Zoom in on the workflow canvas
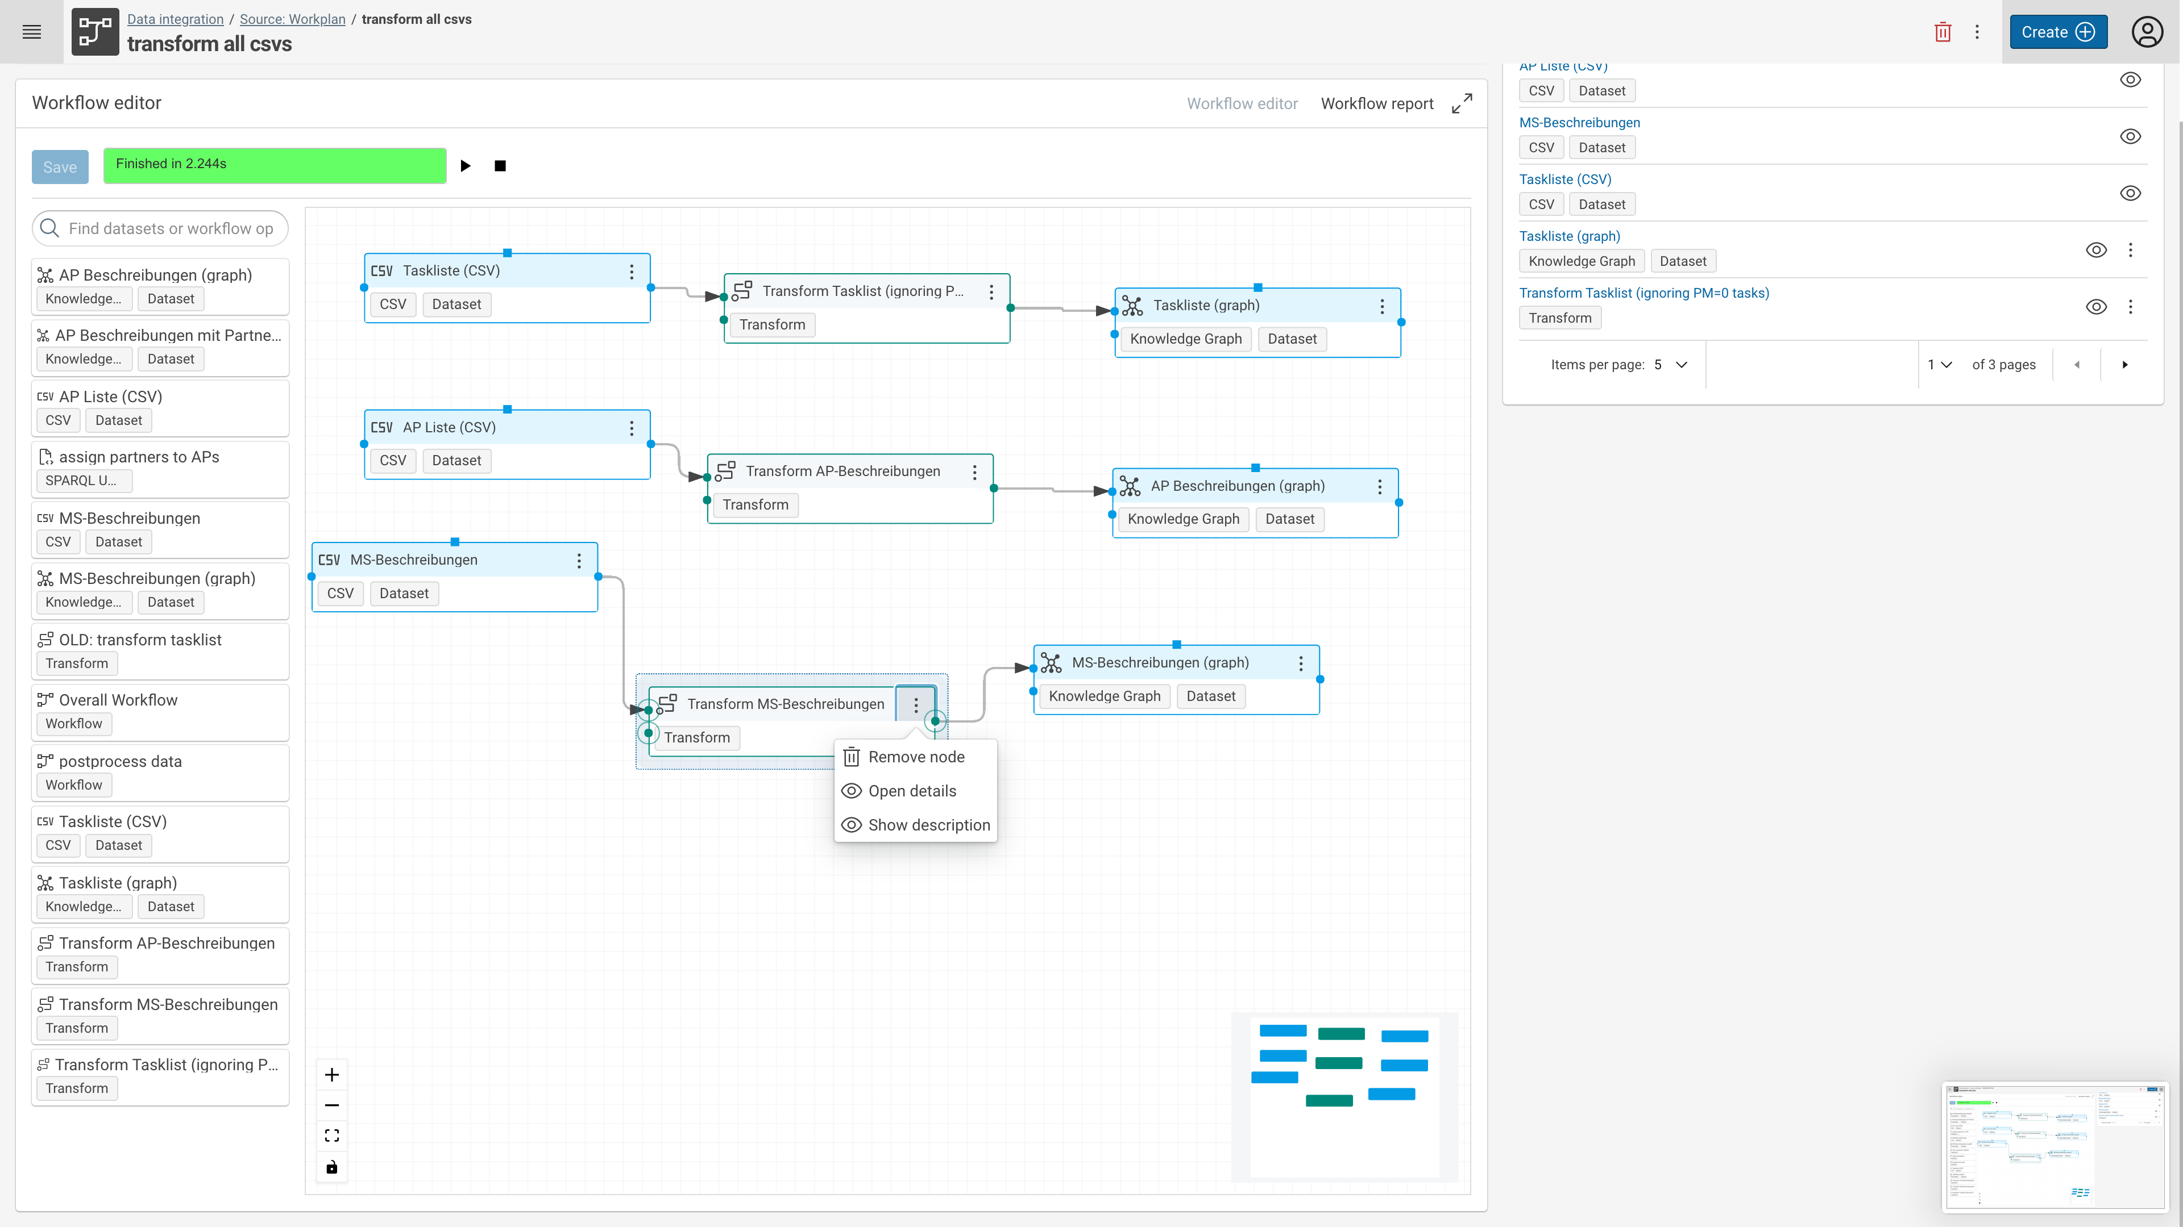The image size is (2183, 1227). (331, 1074)
